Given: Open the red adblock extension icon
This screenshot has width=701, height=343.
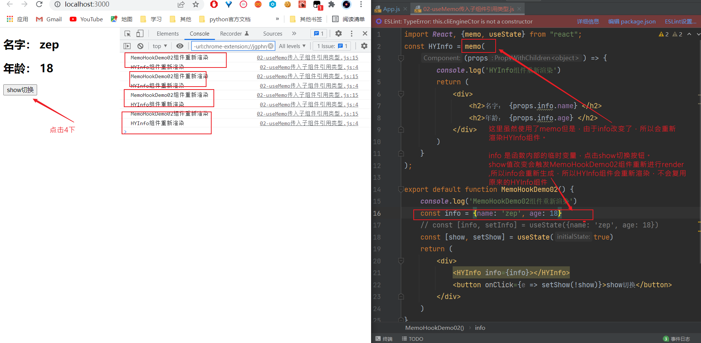Looking at the screenshot, I should pos(214,4).
